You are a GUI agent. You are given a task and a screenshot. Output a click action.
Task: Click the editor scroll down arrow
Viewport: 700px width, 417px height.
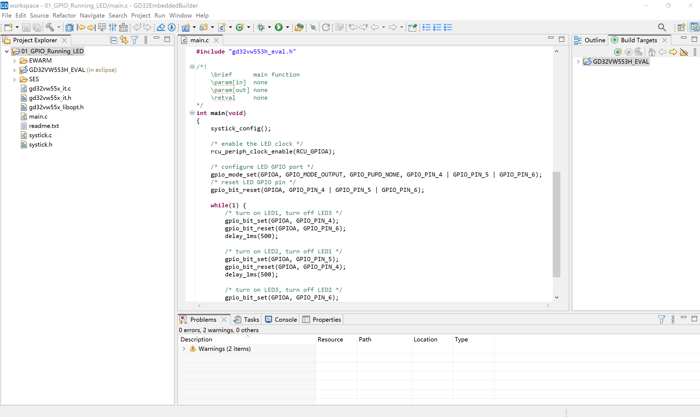pos(557,297)
